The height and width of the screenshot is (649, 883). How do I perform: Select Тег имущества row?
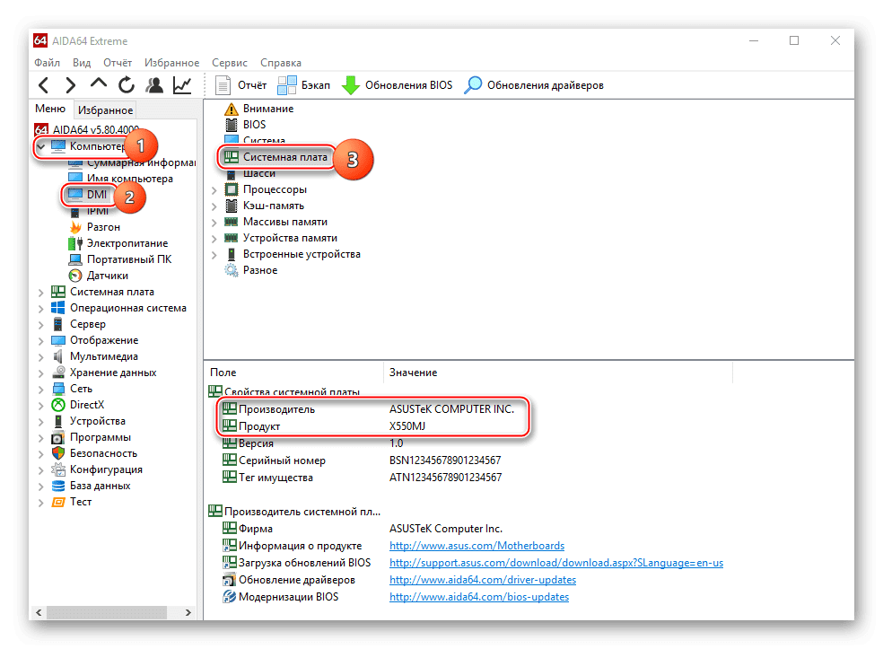pyautogui.click(x=363, y=478)
